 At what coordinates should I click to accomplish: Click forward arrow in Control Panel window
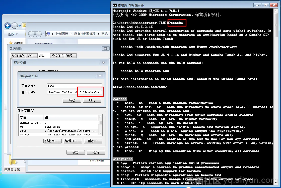38,34
